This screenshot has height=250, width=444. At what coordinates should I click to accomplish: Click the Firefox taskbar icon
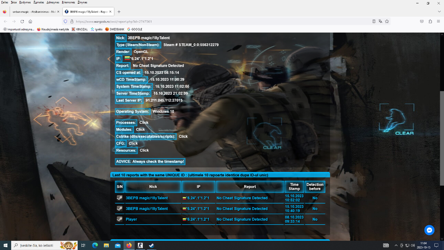click(x=129, y=246)
